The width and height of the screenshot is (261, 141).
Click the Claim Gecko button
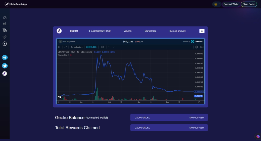coord(249,4)
